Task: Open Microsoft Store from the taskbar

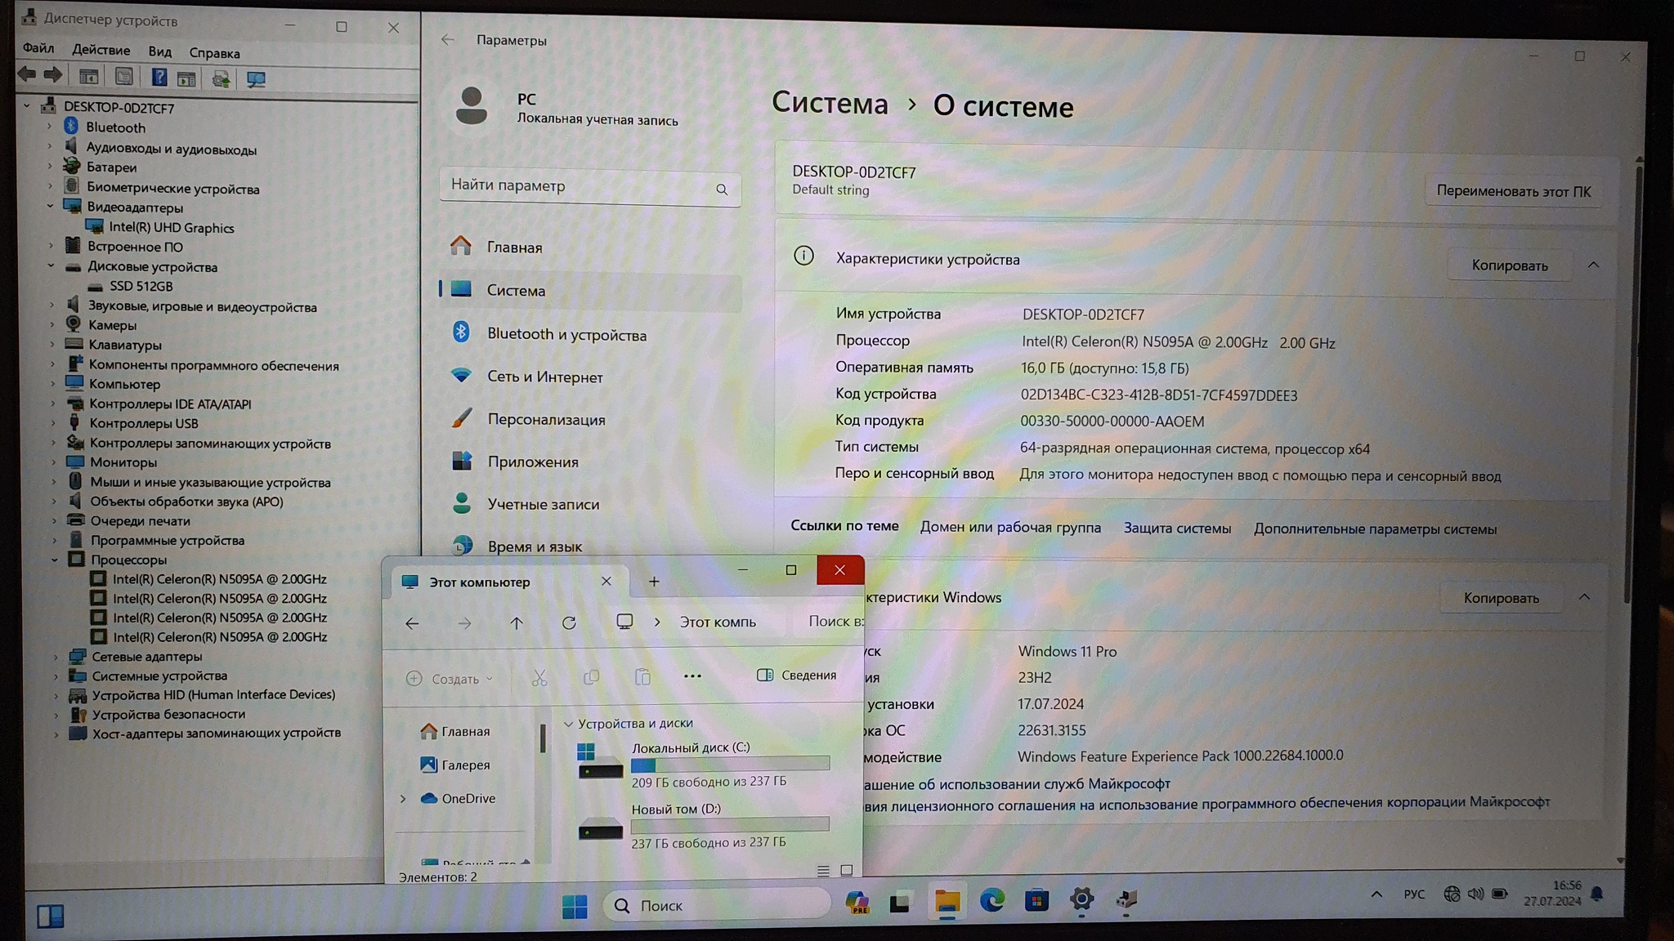Action: point(1036,901)
